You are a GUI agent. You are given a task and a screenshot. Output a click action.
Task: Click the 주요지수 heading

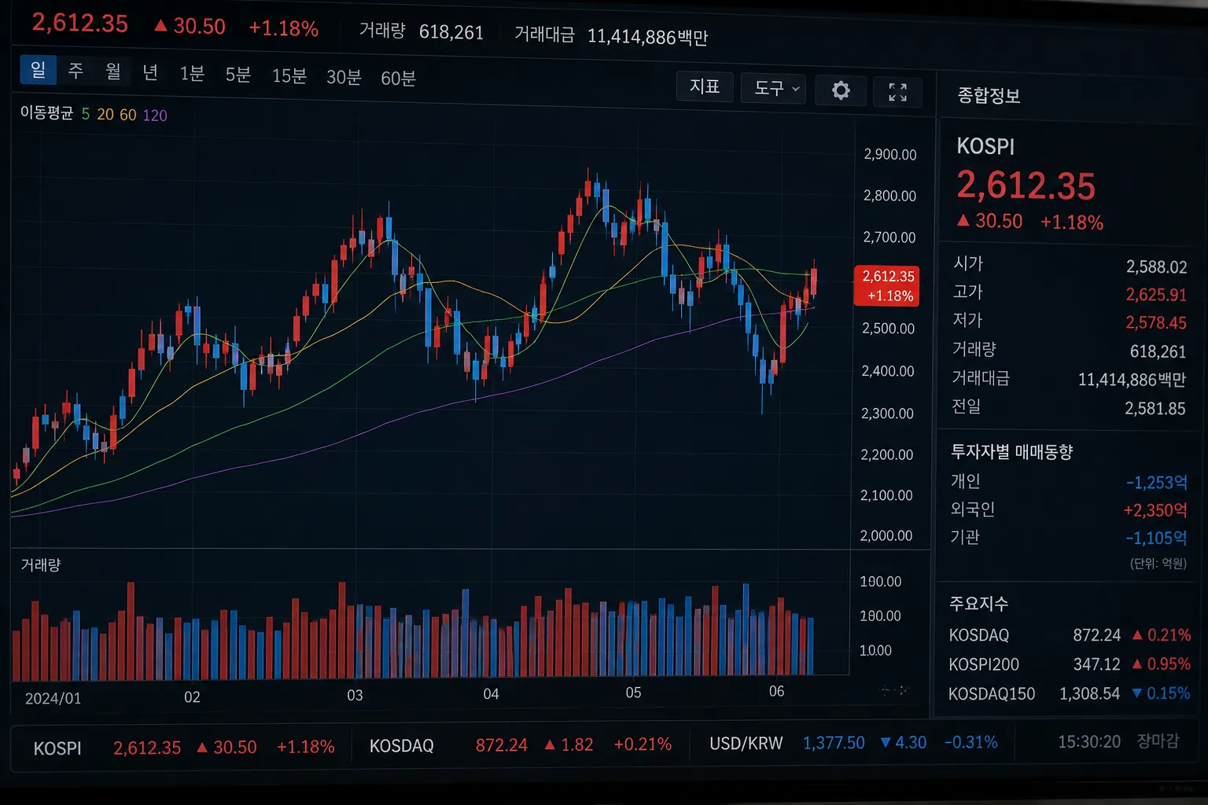[x=978, y=604]
